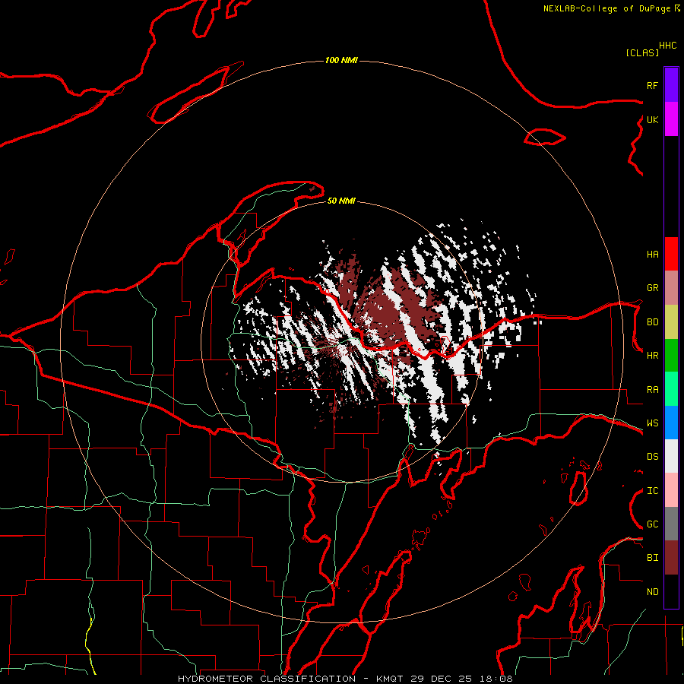Click the "NEXLAB-College of DuPage" credit text
Image resolution: width=684 pixels, height=684 pixels.
coord(606,8)
